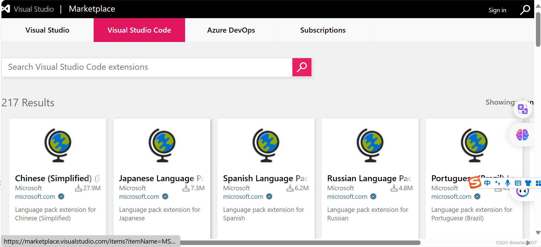Click the Microsoft publisher name on the Spanish card
This screenshot has width=541, height=247.
coord(236,188)
